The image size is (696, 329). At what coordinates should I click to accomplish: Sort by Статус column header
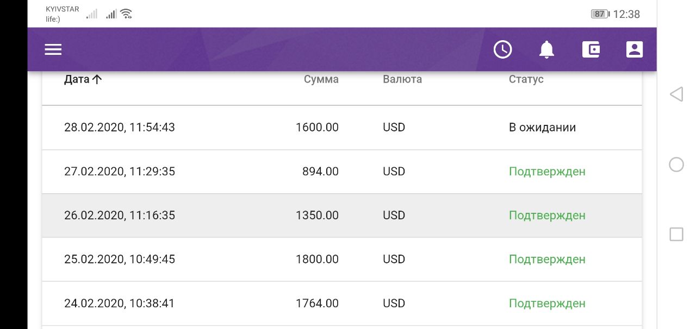526,79
